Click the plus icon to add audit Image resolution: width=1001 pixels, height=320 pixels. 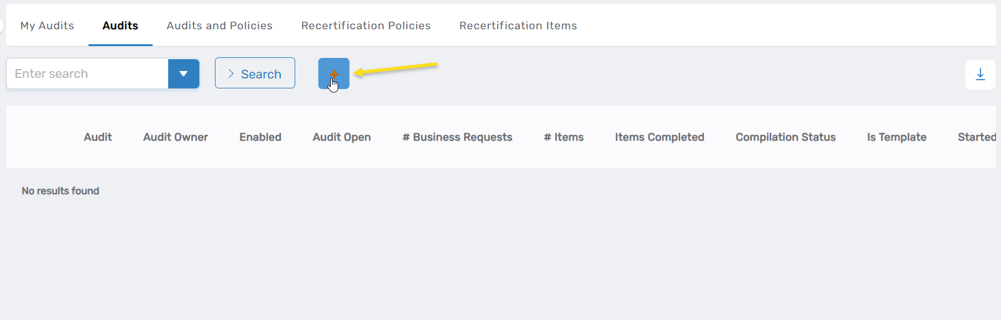pos(334,73)
